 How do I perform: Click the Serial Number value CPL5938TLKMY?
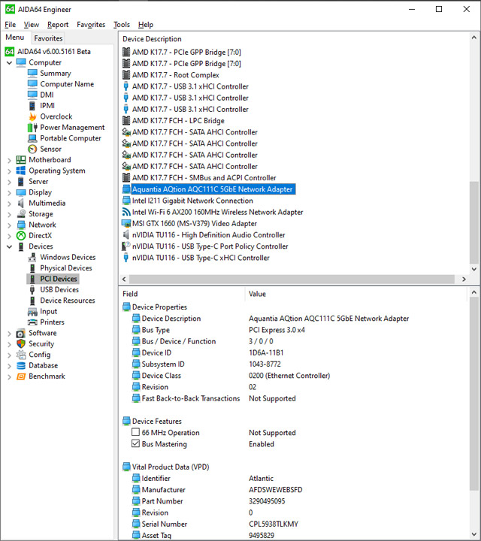coord(274,524)
